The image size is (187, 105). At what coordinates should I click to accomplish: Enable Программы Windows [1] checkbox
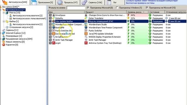pyautogui.click(x=117, y=8)
